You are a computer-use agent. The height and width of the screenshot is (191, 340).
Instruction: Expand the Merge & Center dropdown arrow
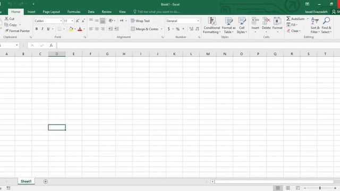[161, 29]
